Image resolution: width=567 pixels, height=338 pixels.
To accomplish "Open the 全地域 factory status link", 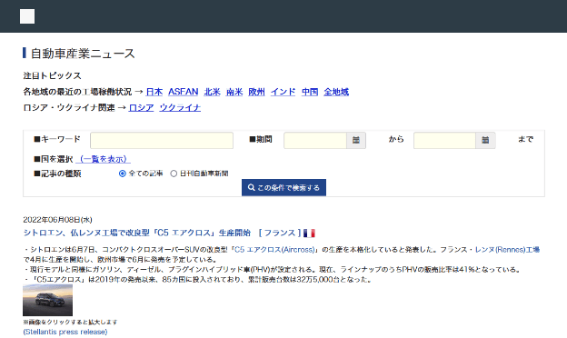I will [336, 92].
